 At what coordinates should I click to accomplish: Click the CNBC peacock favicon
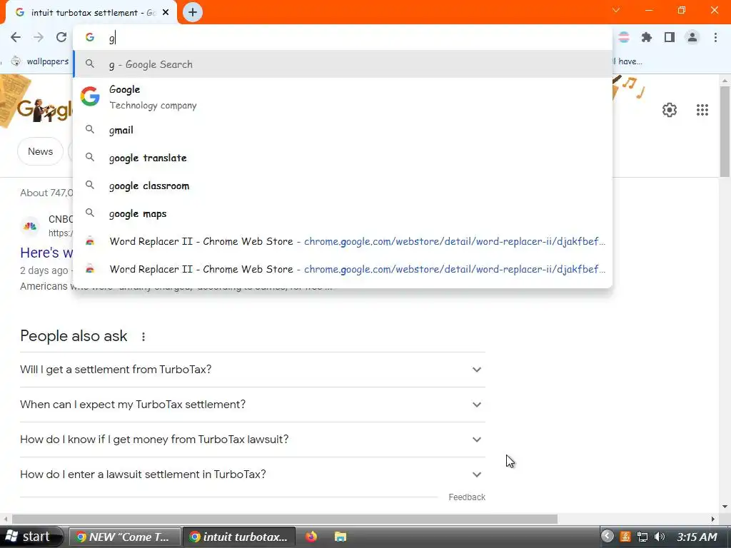pyautogui.click(x=30, y=226)
